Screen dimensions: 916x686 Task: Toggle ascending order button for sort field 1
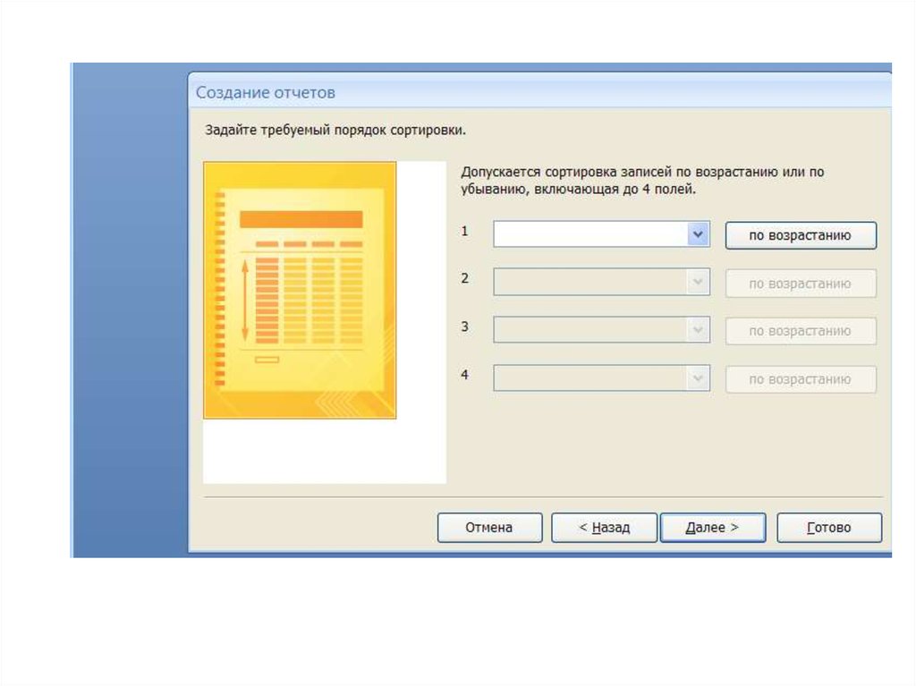800,235
